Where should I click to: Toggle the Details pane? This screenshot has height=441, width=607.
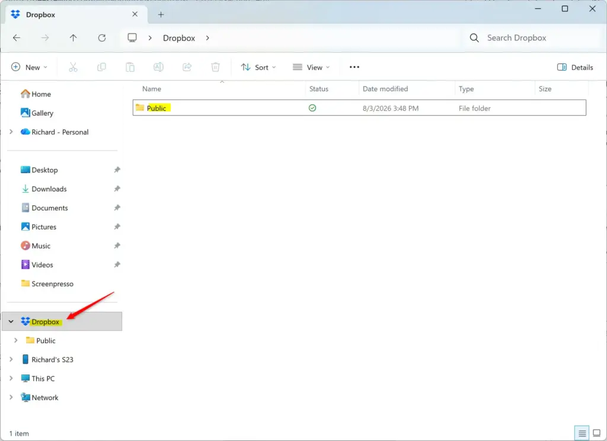click(x=575, y=67)
